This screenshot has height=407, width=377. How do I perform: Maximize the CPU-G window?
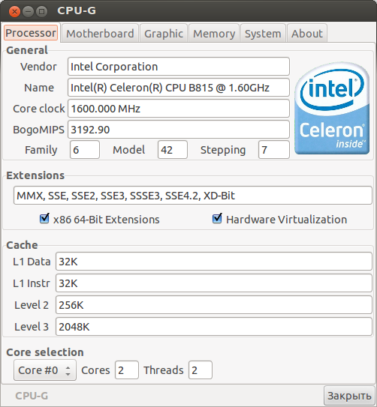(x=41, y=11)
